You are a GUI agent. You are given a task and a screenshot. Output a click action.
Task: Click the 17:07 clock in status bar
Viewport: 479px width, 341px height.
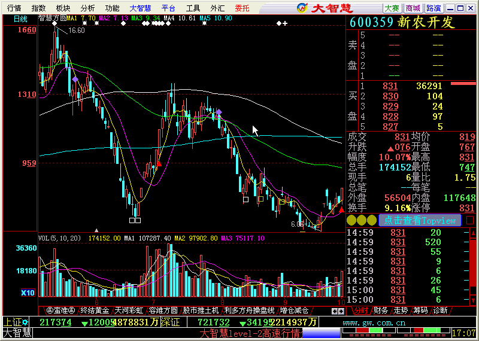(465, 333)
